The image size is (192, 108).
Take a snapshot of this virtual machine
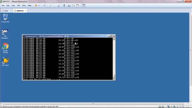(x=50, y=5)
